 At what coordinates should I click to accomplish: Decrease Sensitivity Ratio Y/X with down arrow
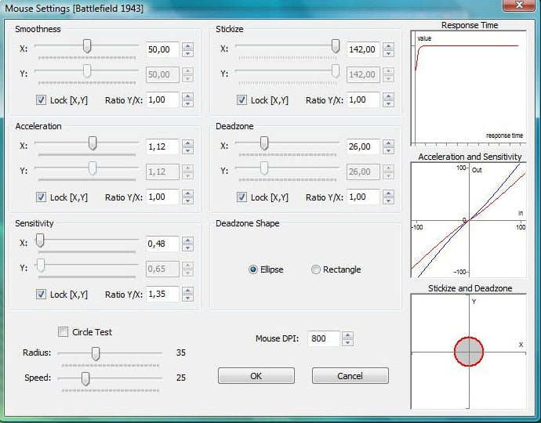pos(187,298)
